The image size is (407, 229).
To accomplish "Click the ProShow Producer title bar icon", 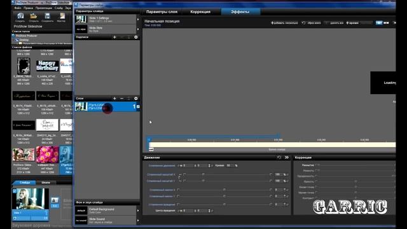I will pyautogui.click(x=13, y=3).
